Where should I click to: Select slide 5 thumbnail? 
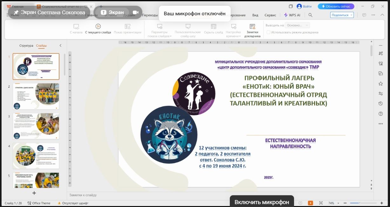[36, 180]
